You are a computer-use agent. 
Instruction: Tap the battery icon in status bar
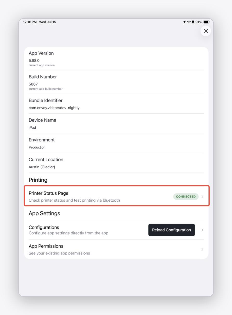coord(207,22)
